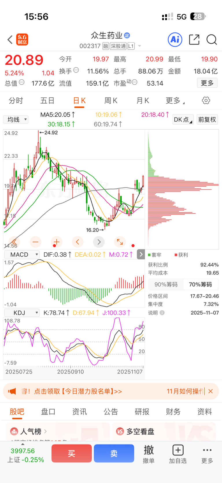Screen dimensions: 222x483
Task: Expand chart to fullscreen icon
Action: 120,242
